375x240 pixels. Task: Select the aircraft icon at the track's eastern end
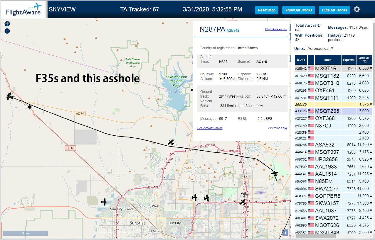click(x=275, y=173)
